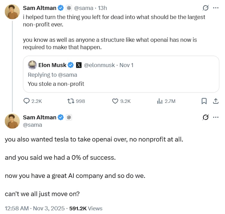Share the tweet via upload icon
The width and height of the screenshot is (225, 214).
click(215, 101)
